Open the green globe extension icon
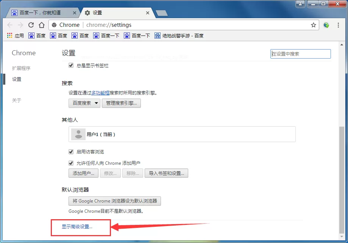Viewport: 348px width, 243px height. tap(326, 25)
